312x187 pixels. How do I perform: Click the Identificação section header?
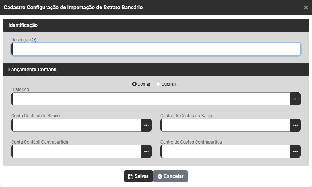23,25
